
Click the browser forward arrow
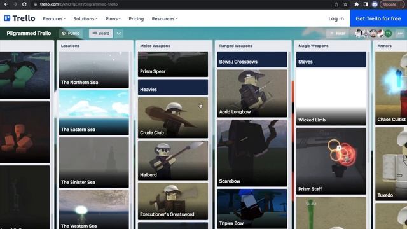pos(15,4)
